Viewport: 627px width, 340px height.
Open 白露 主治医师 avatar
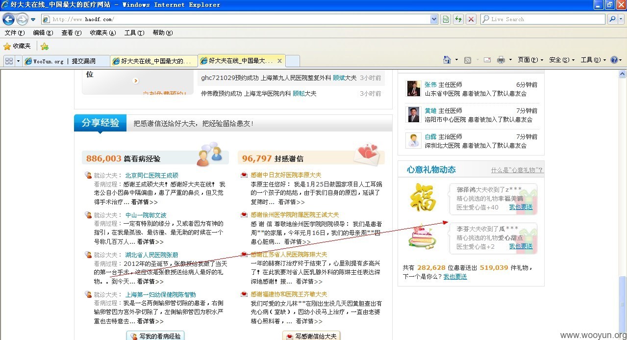pos(413,140)
